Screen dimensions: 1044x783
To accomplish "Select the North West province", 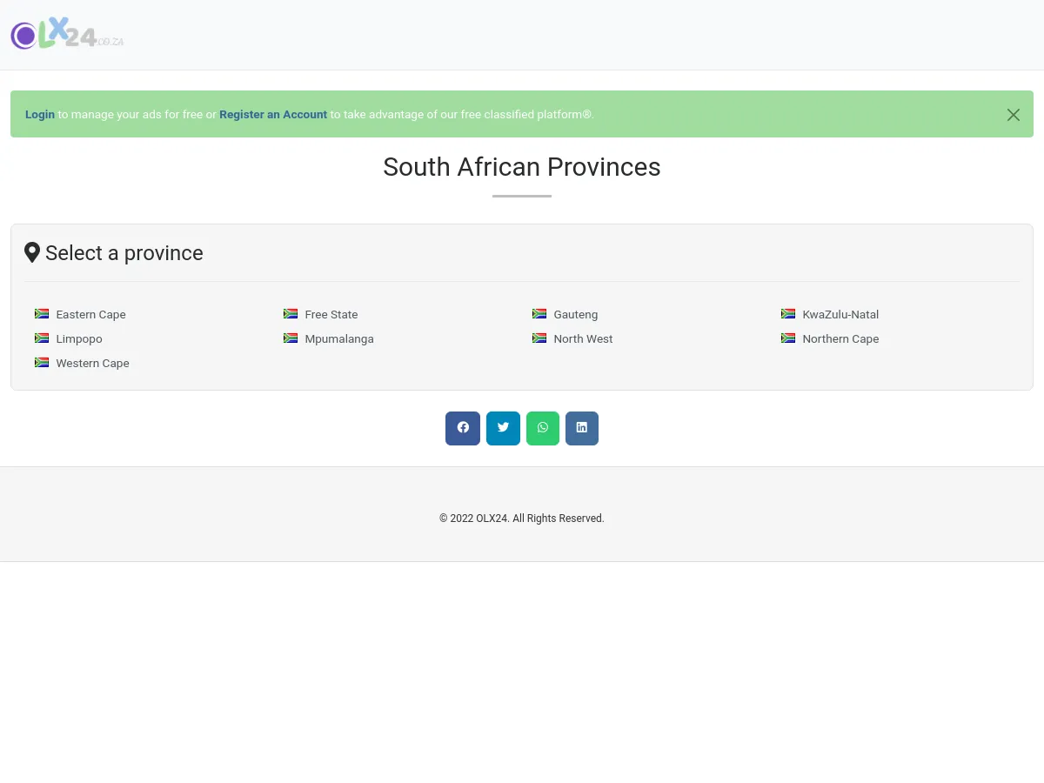I will click(583, 338).
